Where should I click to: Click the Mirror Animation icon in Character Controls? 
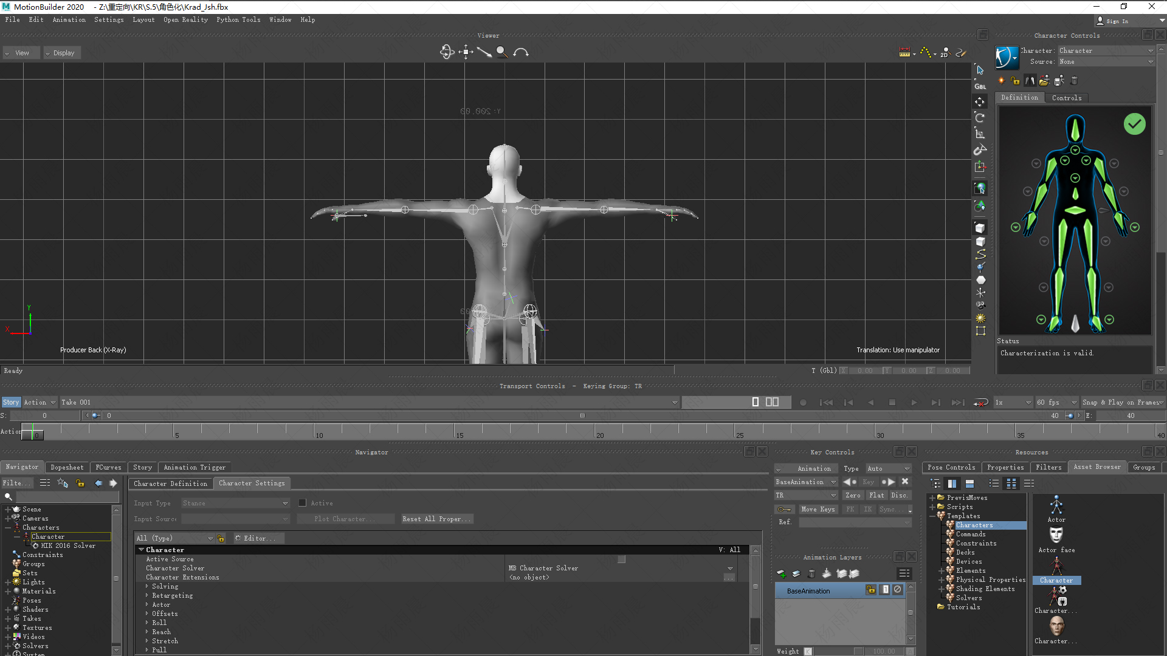[x=1030, y=80]
